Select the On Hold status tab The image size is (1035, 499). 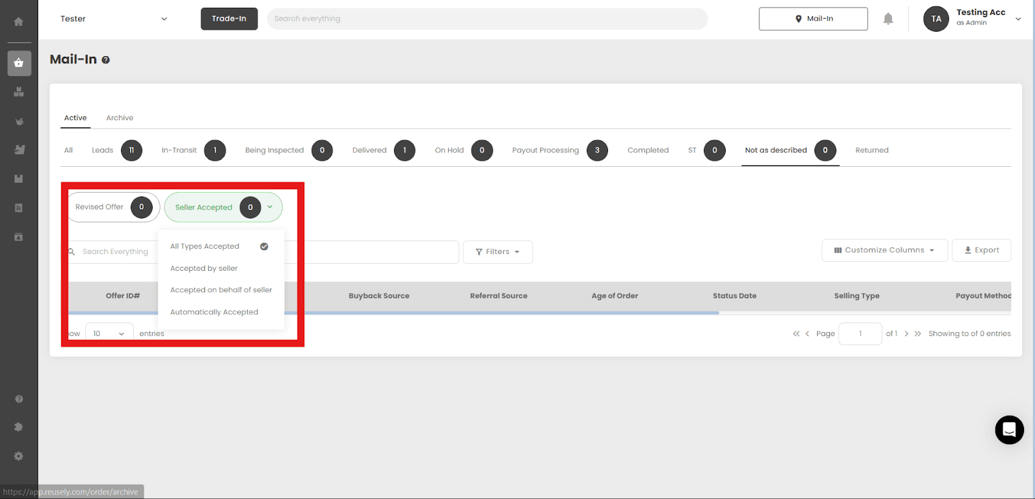tap(463, 151)
